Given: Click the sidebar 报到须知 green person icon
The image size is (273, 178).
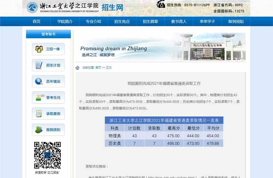Looking at the screenshot, I should coord(39,130).
